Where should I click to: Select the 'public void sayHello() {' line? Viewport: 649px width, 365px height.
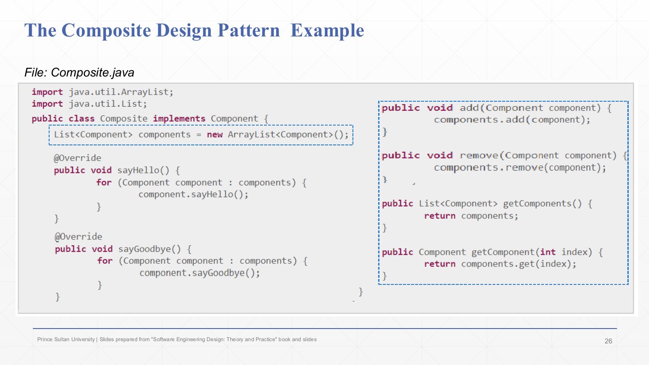(x=117, y=170)
